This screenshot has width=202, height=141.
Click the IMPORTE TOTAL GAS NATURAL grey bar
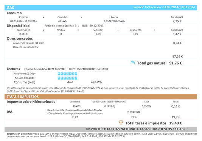[101, 129]
